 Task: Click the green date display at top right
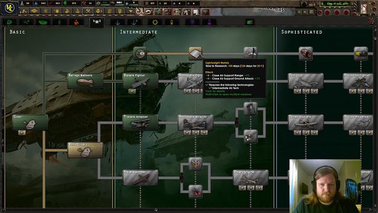coord(335,4)
